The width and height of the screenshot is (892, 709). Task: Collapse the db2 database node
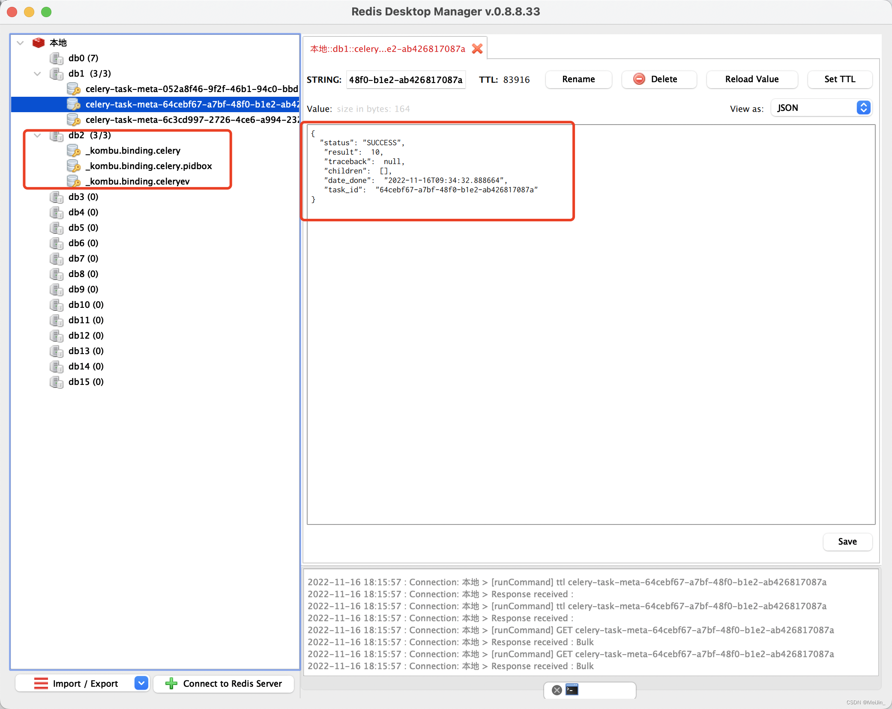click(x=38, y=135)
